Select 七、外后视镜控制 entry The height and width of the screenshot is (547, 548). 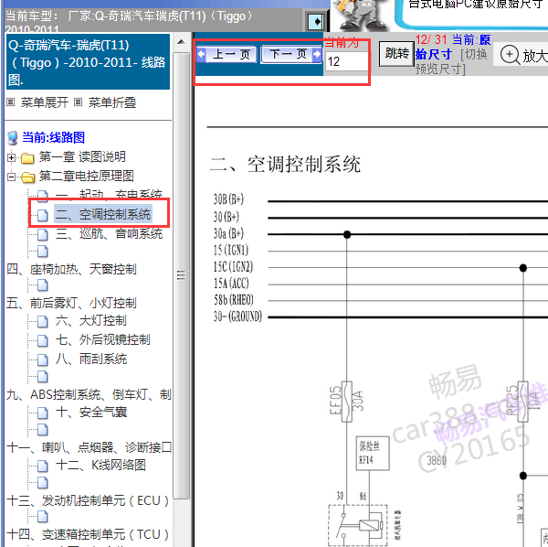point(102,340)
